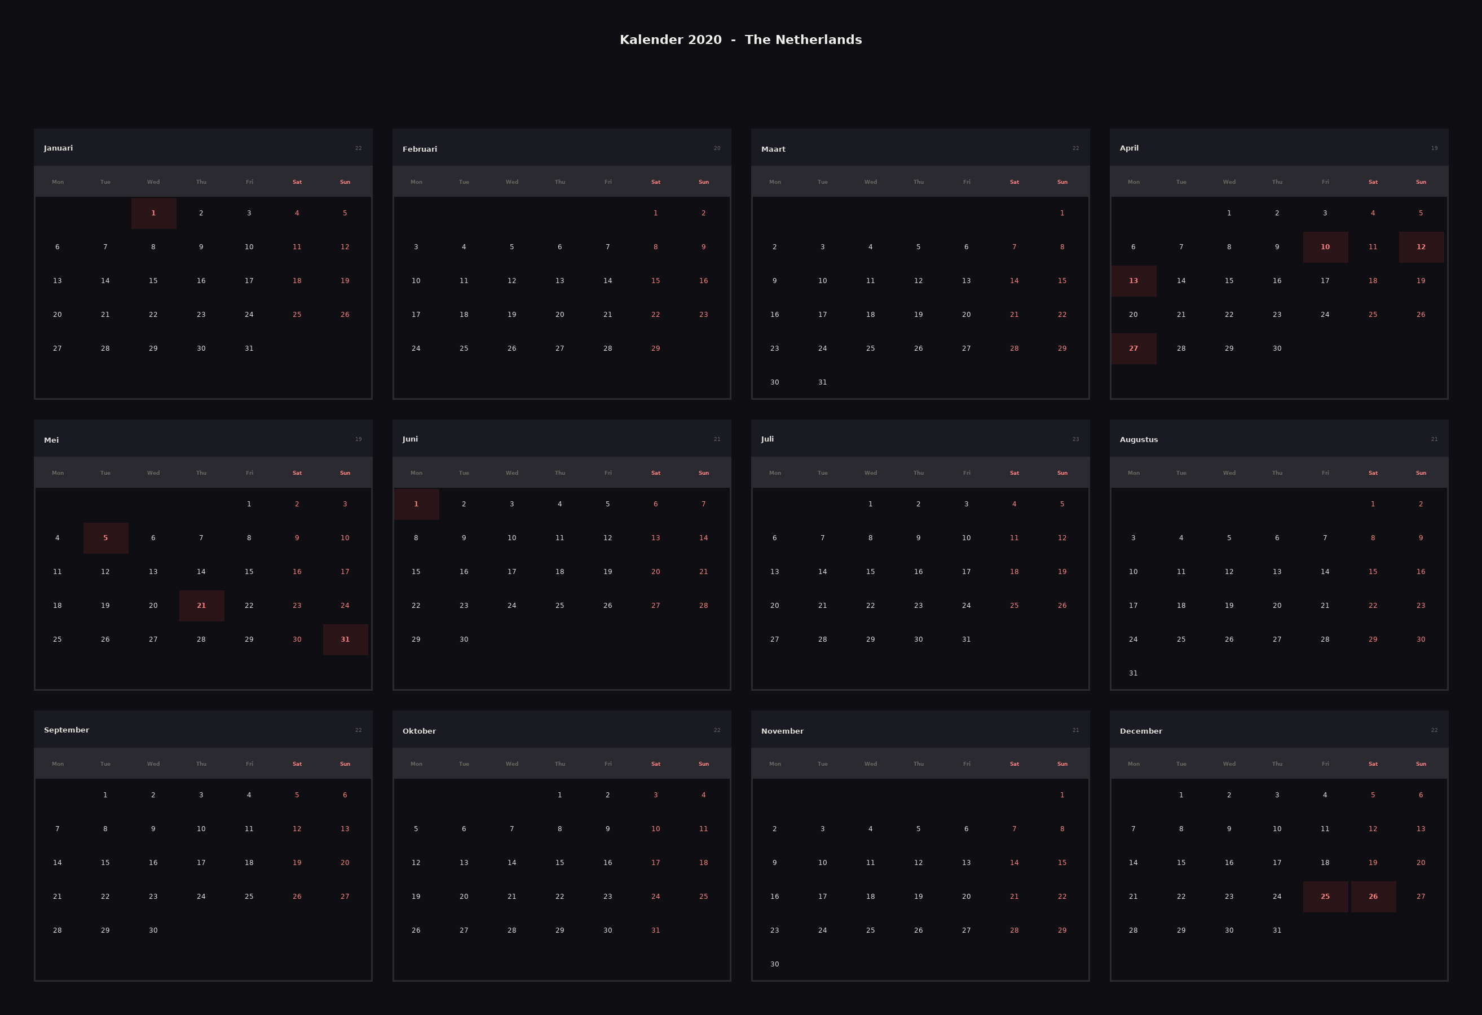Viewport: 1482px width, 1015px height.
Task: Click Juni 30 date
Action: tap(464, 639)
